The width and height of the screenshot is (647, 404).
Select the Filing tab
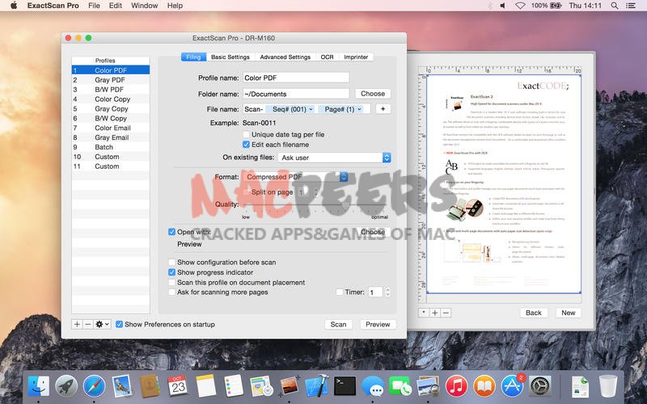[x=193, y=57]
